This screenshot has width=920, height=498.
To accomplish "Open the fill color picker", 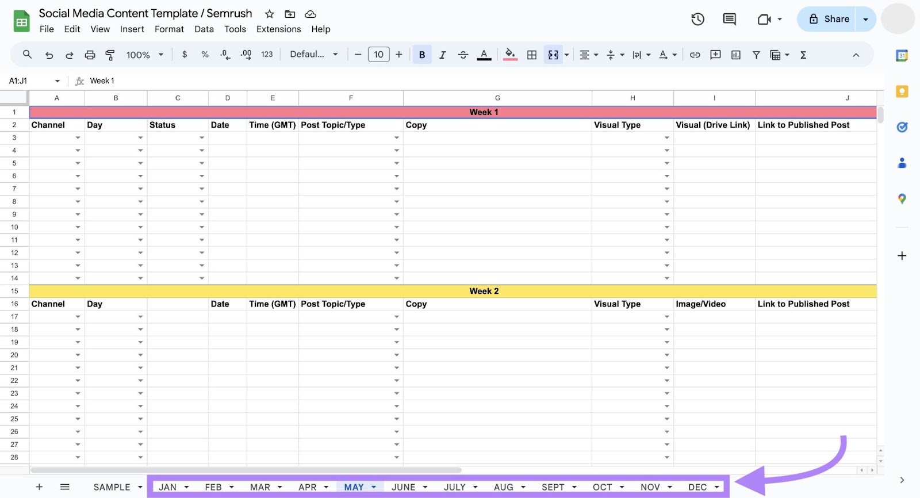I will [510, 55].
